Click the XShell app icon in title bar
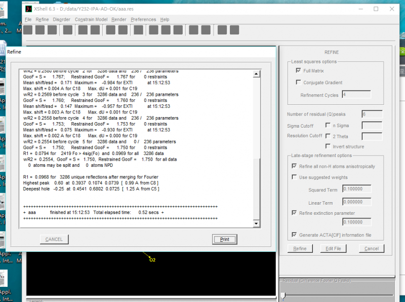 click(x=28, y=9)
